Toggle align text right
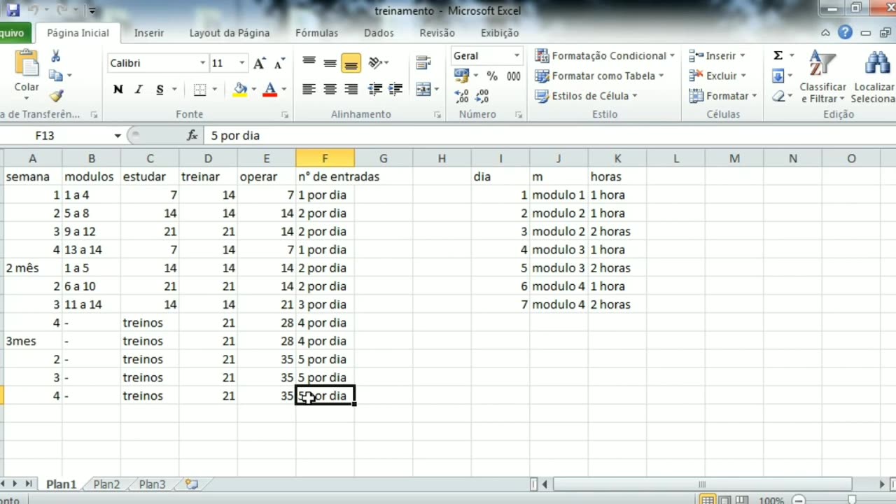 tap(351, 90)
